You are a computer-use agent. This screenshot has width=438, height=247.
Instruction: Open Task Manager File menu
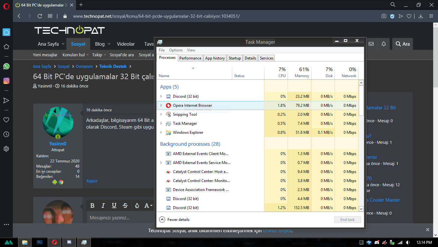point(162,50)
